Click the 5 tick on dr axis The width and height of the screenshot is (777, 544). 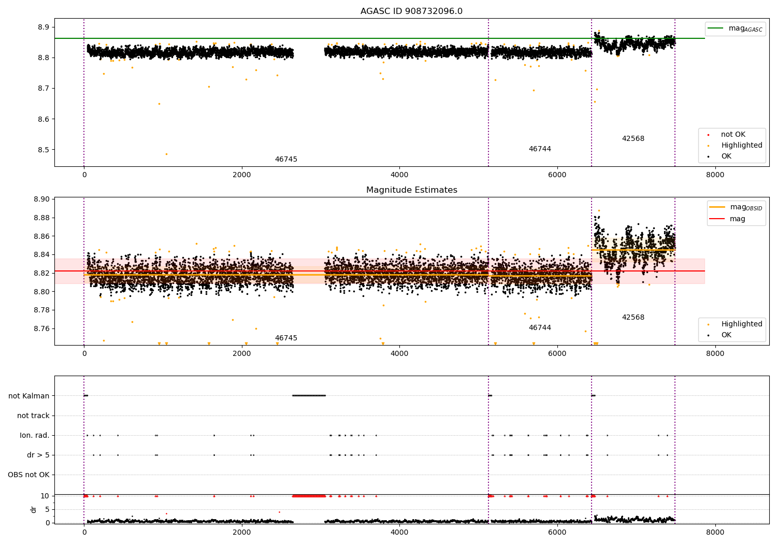[47, 509]
